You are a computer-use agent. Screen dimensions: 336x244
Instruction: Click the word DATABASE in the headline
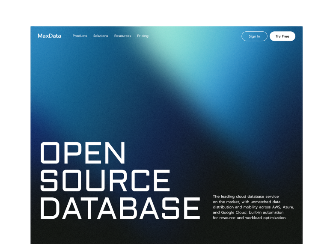coord(120,208)
